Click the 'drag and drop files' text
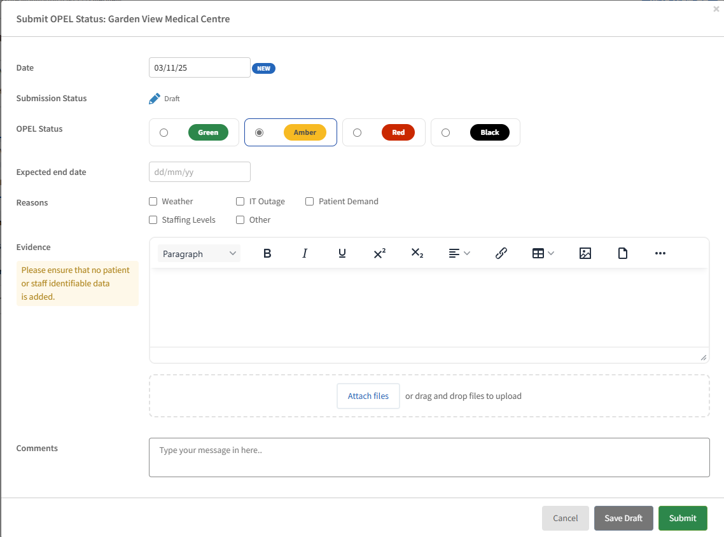 pyautogui.click(x=463, y=396)
